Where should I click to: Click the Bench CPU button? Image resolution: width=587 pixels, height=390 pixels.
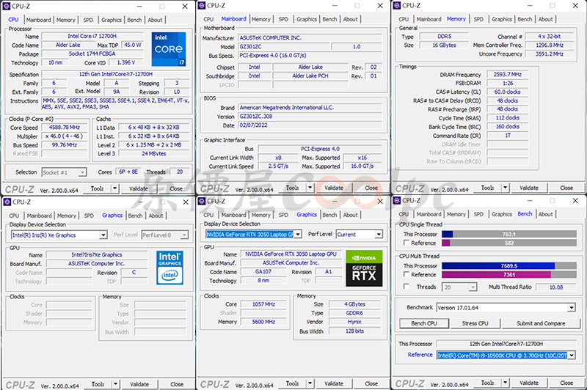424,323
